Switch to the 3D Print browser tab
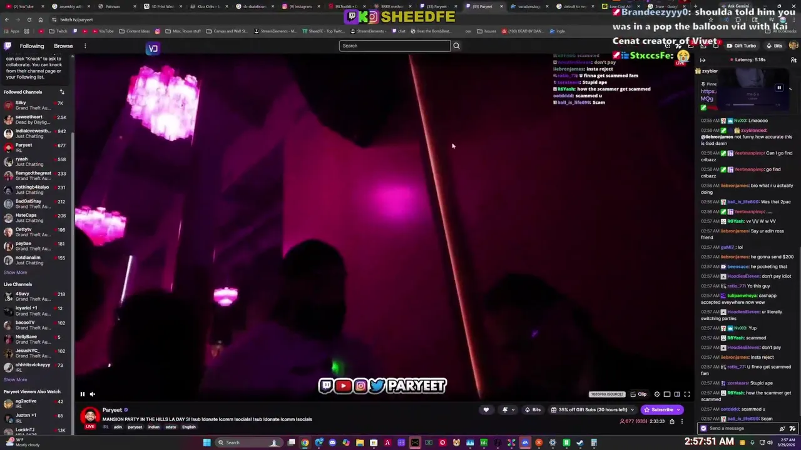801x450 pixels. tap(163, 6)
